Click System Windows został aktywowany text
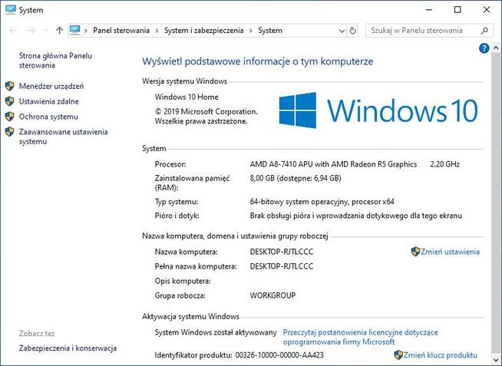The width and height of the screenshot is (502, 366). [x=216, y=332]
